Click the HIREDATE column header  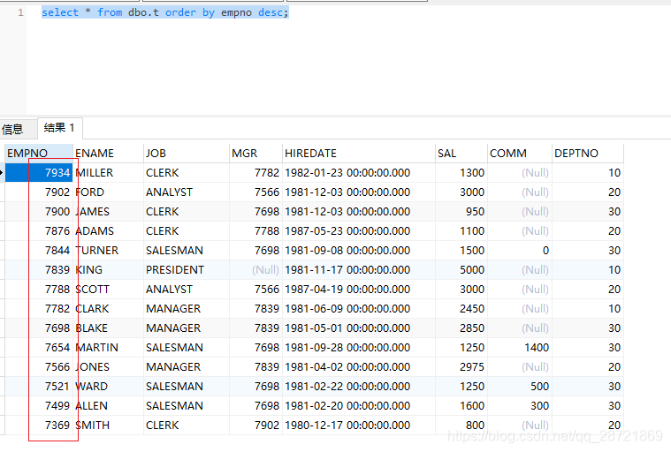[x=359, y=153]
